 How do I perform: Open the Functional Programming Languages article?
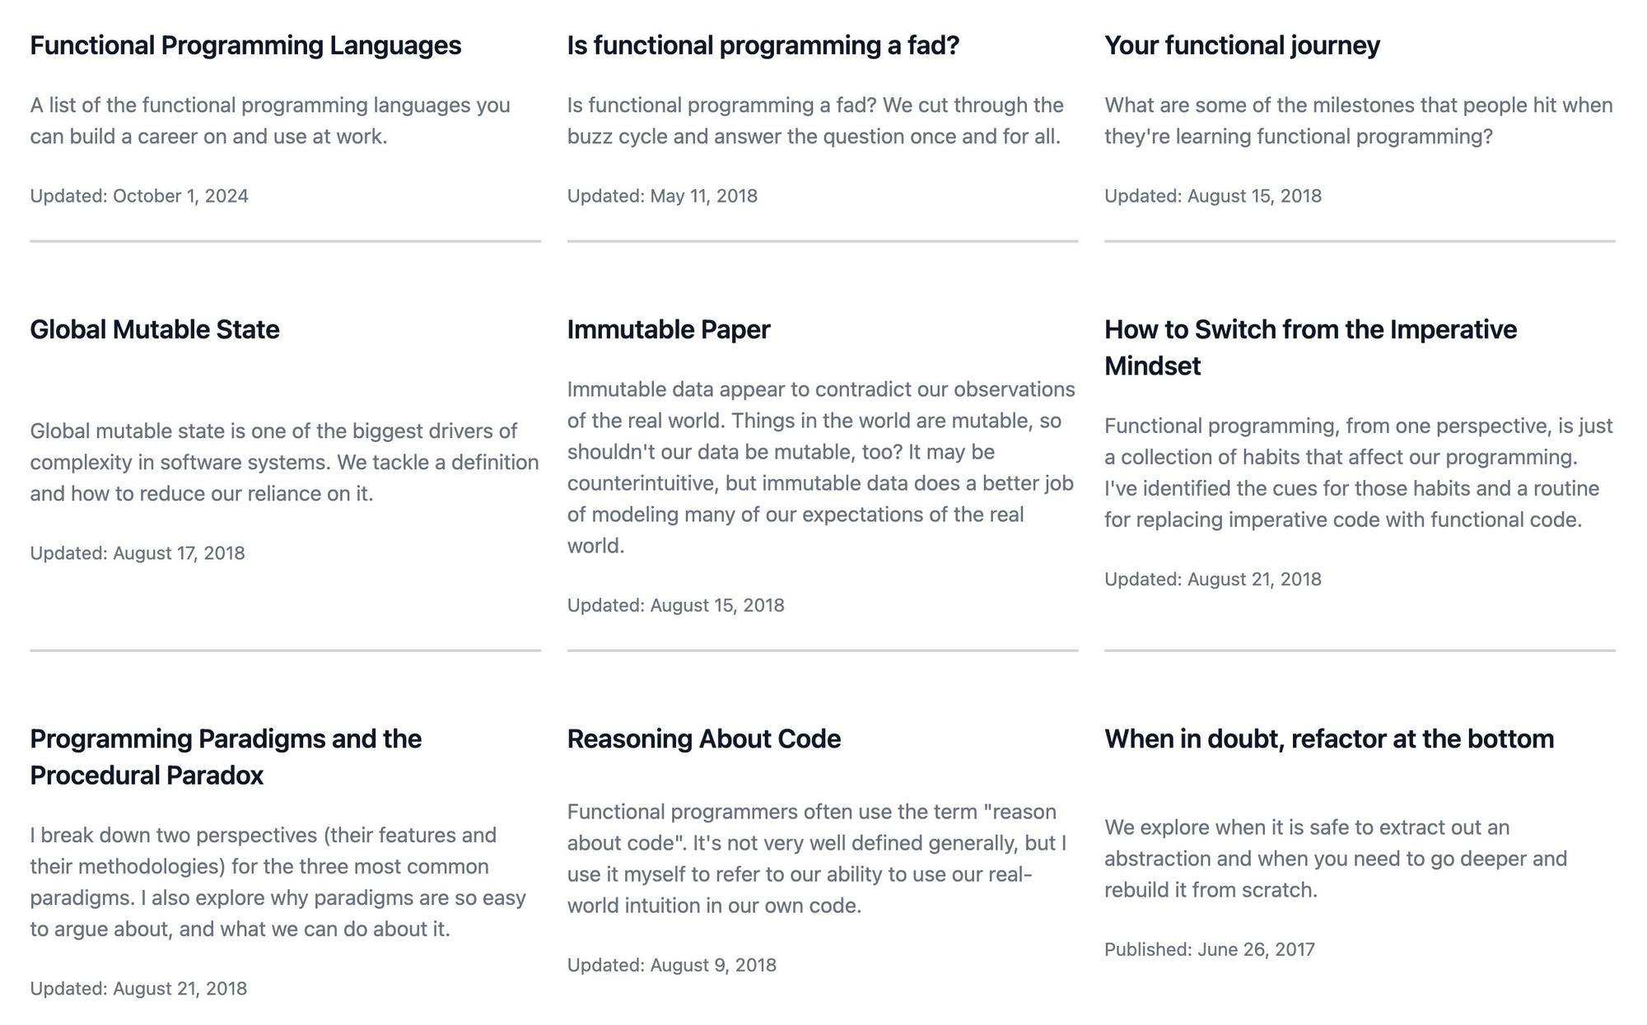pyautogui.click(x=245, y=45)
